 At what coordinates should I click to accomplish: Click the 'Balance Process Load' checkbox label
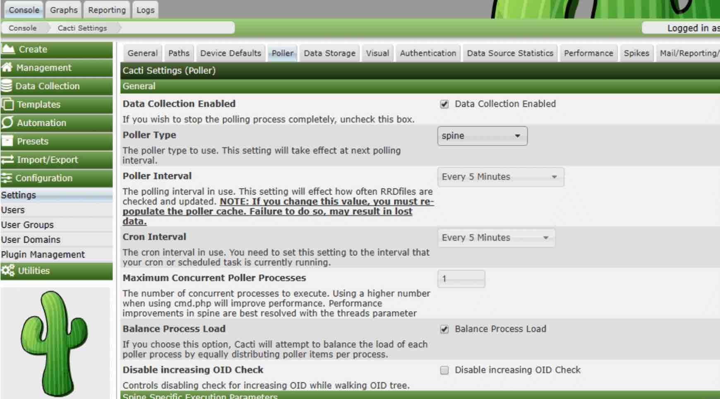[x=500, y=329]
